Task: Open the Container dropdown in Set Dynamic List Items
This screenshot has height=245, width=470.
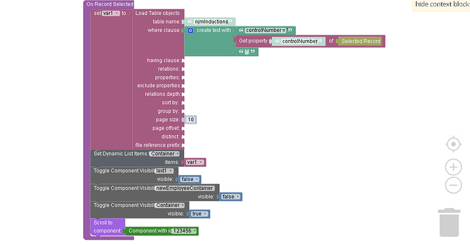Action: coord(165,154)
